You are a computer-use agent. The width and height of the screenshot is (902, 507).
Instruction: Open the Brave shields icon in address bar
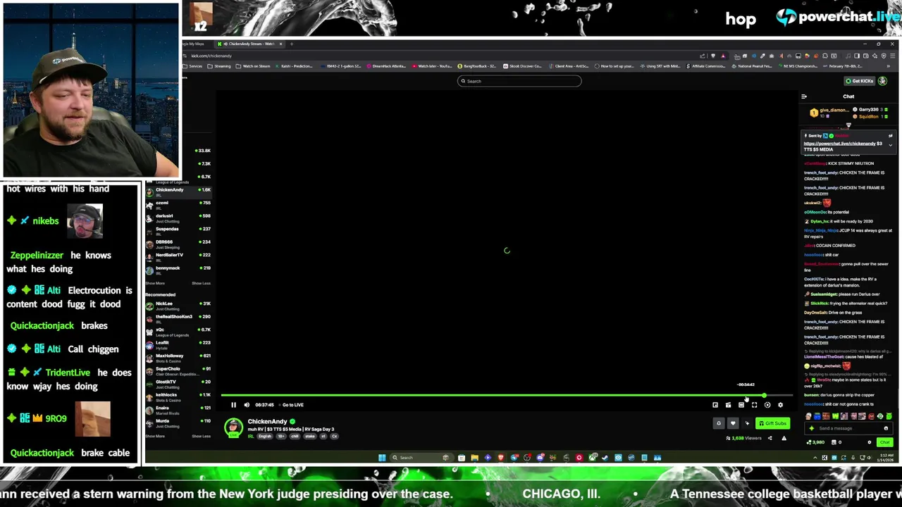pos(714,56)
